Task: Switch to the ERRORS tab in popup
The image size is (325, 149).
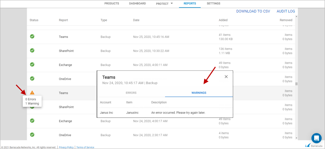Action: click(131, 93)
